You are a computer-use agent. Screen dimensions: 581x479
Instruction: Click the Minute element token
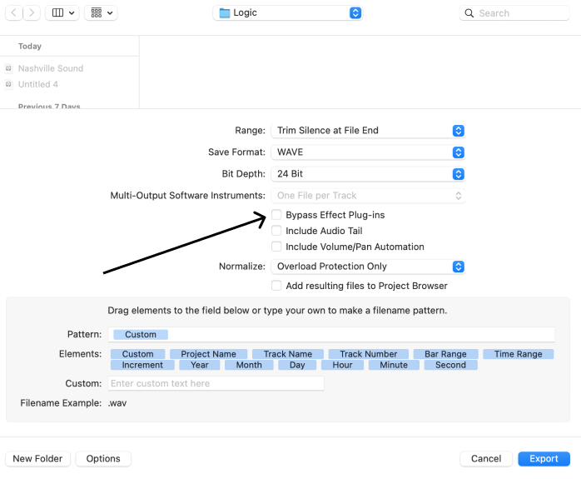tap(394, 365)
